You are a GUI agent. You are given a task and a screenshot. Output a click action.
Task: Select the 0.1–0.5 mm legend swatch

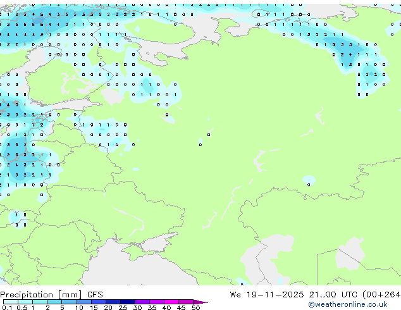[x=11, y=302]
